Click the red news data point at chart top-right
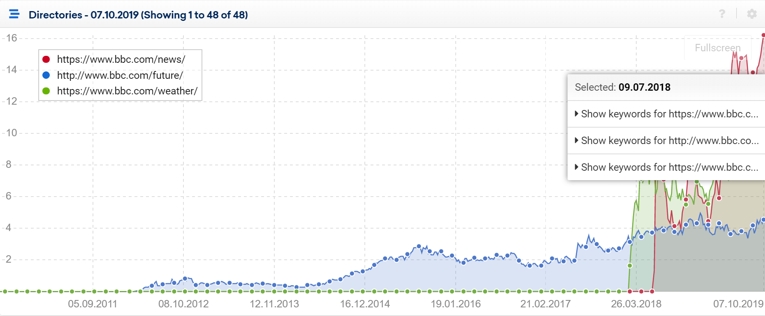 [763, 35]
